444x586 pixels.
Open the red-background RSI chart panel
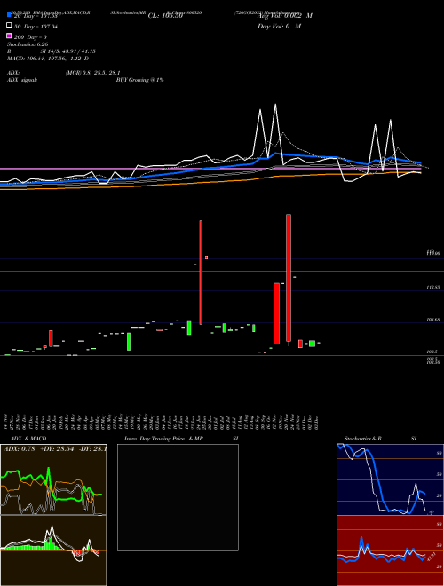pos(390,550)
